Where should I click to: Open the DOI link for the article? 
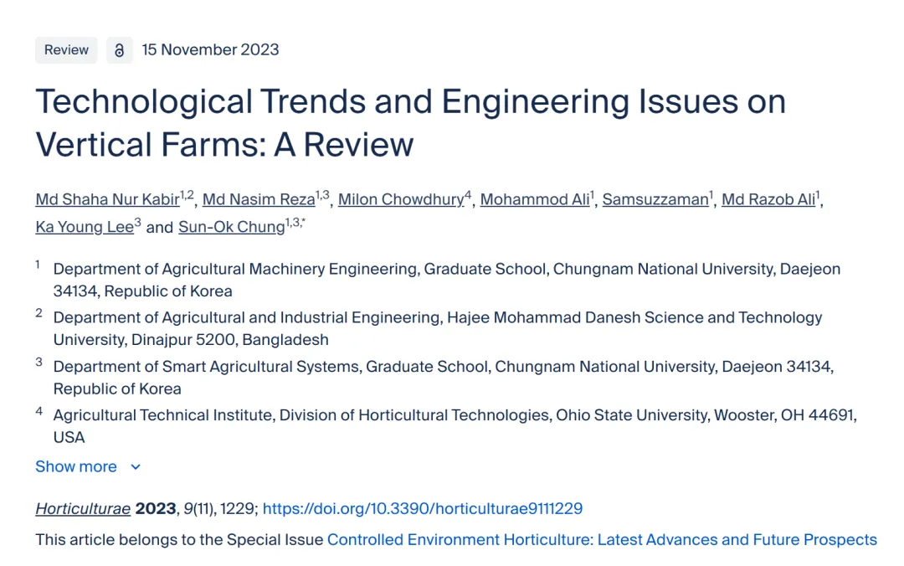[x=423, y=508]
